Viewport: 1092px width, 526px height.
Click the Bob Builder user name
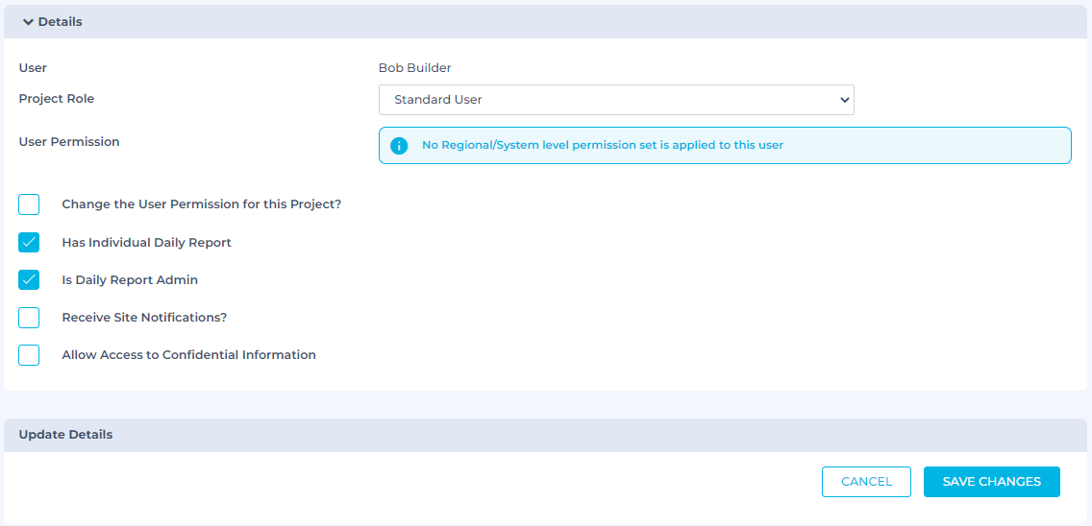point(414,68)
